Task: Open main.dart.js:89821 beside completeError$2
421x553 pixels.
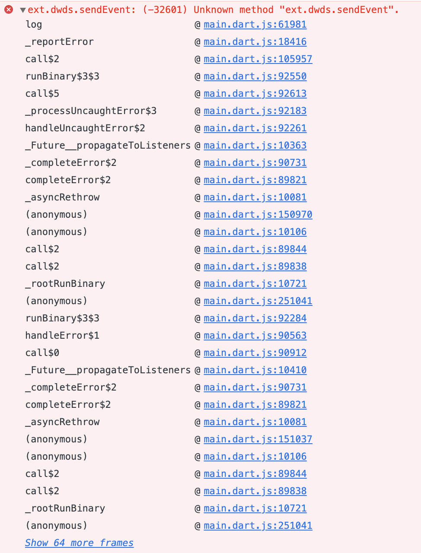Action: (255, 180)
